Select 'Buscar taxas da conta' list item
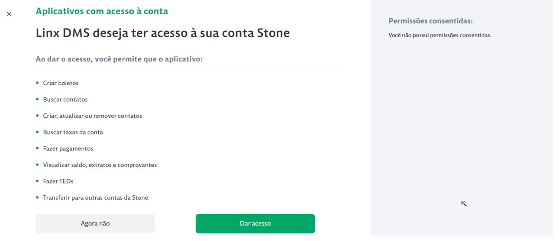This screenshot has height=241, width=559. click(73, 132)
